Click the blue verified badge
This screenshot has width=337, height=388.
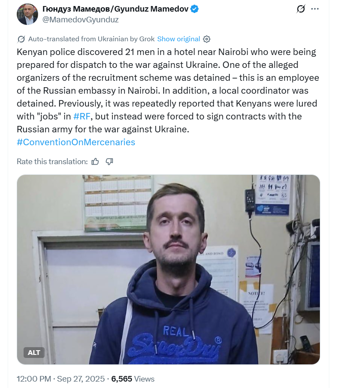coord(195,9)
